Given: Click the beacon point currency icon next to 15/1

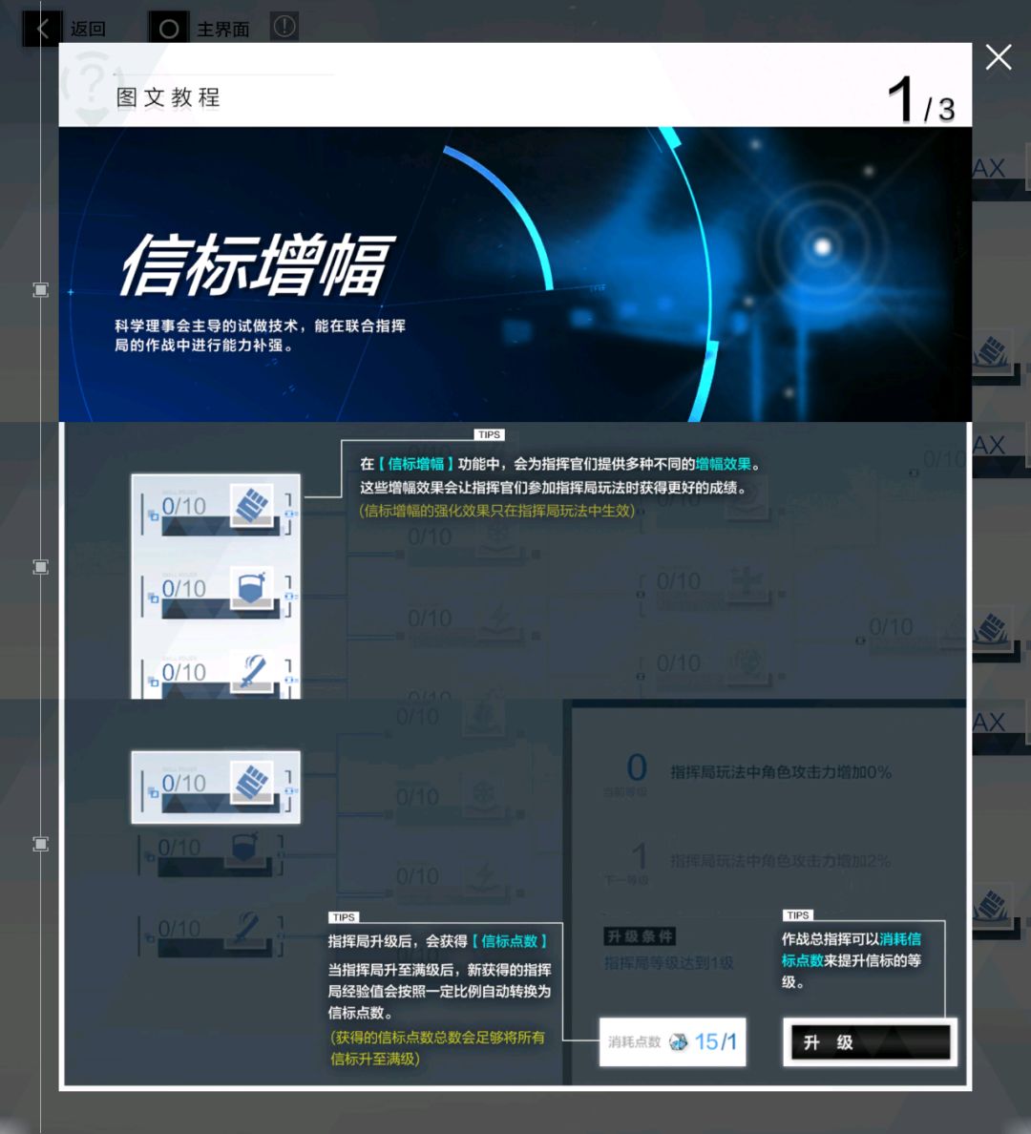Looking at the screenshot, I should click(679, 1042).
